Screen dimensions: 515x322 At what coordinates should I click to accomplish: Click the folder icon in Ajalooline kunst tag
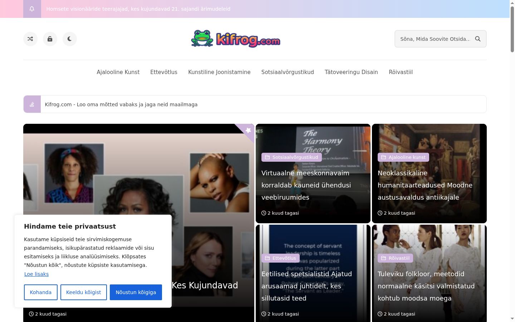coord(384,157)
